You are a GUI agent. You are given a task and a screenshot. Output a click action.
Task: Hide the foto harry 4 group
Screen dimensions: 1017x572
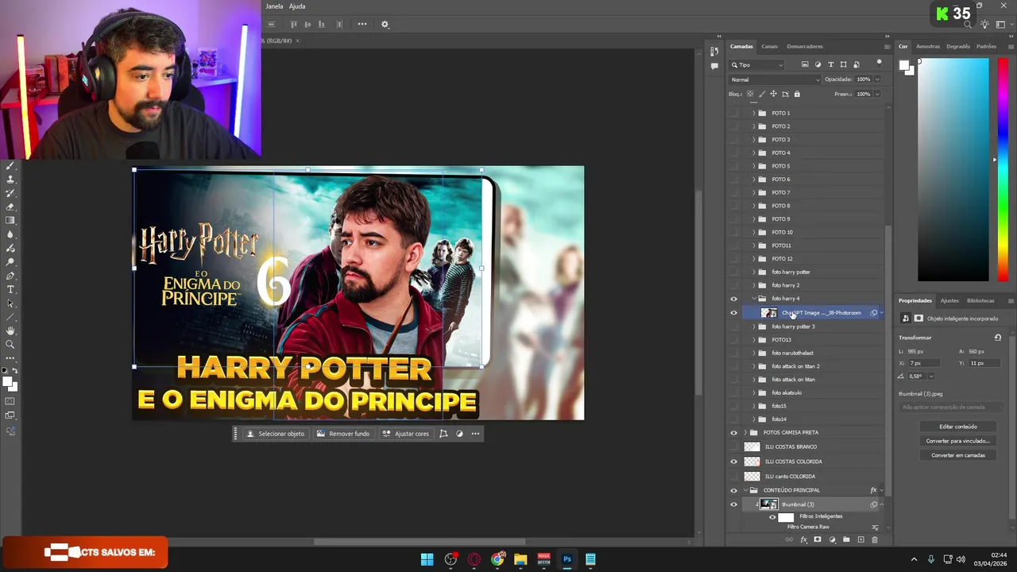point(733,299)
